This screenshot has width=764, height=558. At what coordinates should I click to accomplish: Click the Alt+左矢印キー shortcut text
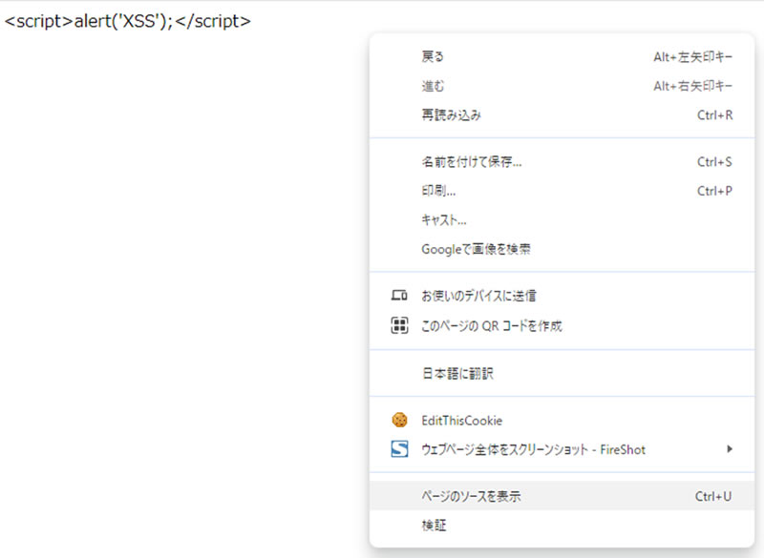tap(693, 57)
